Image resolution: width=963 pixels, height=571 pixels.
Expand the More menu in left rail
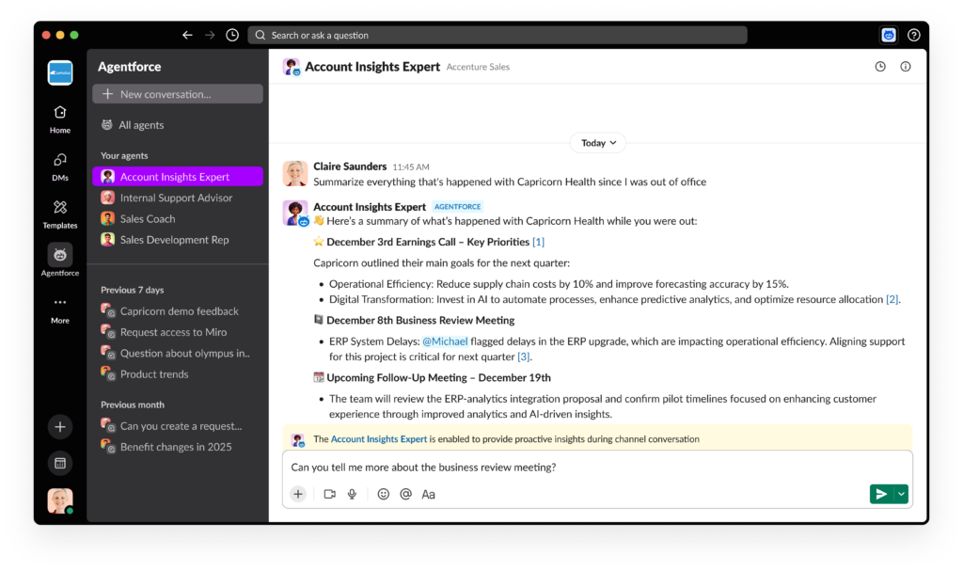[60, 309]
